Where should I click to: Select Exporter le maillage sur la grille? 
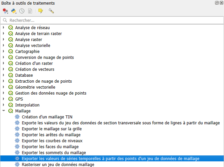pyautogui.click(x=52, y=129)
